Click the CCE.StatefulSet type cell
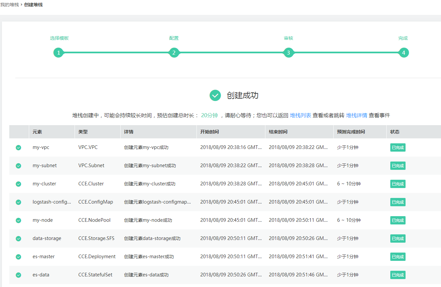 (x=95, y=275)
